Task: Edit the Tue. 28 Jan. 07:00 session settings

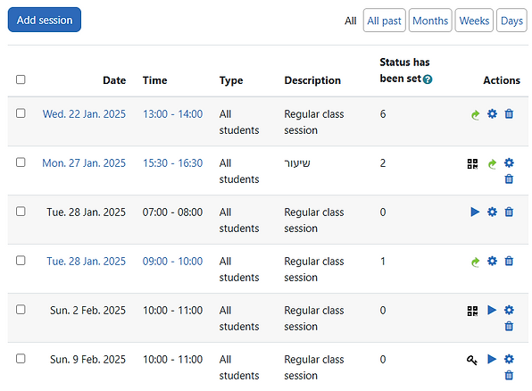Action: (x=492, y=212)
